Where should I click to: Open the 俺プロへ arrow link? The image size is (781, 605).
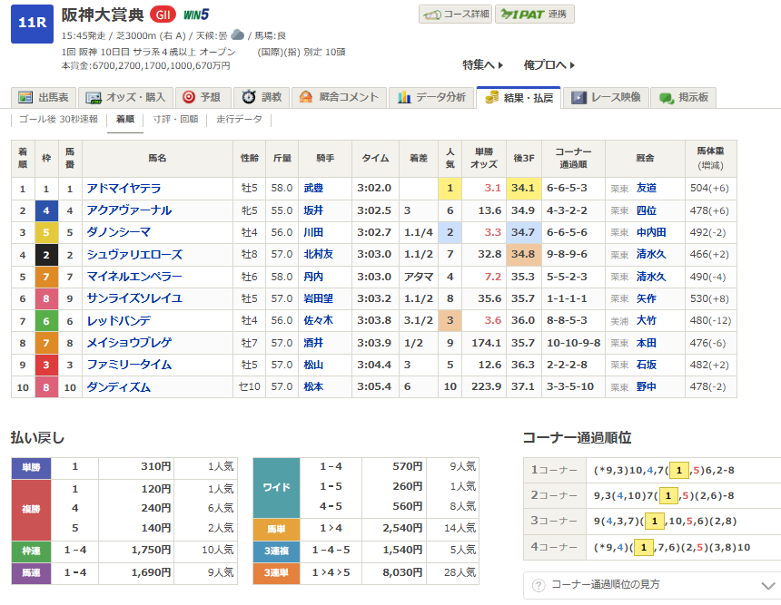(549, 65)
